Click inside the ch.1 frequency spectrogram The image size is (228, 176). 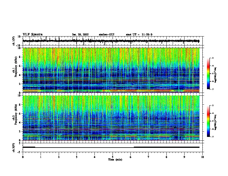click(x=111, y=70)
